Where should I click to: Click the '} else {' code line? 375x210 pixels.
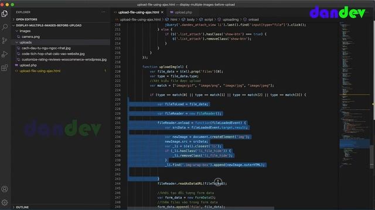click(x=165, y=30)
